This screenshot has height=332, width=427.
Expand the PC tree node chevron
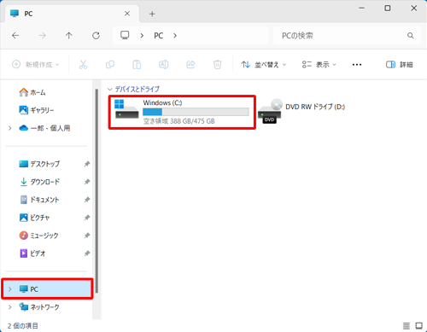(10, 289)
